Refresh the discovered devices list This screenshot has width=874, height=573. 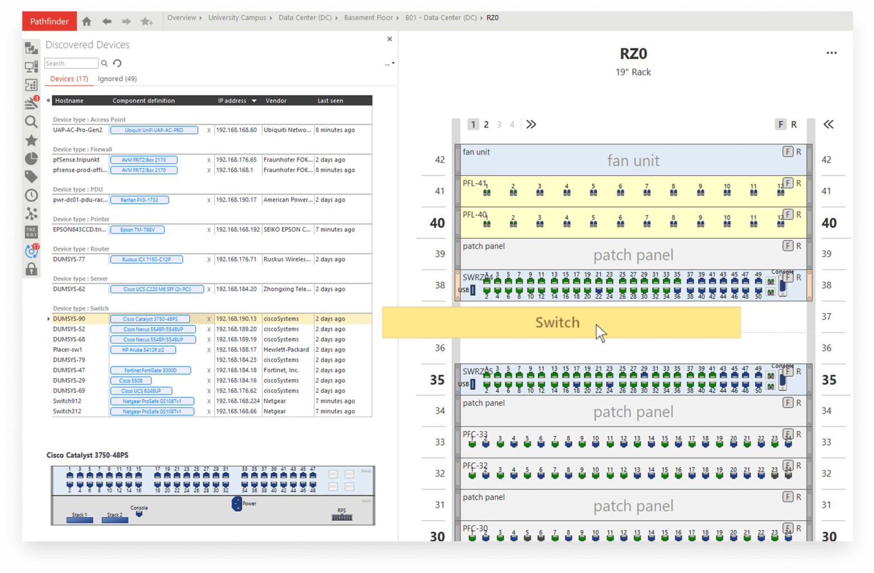coord(117,63)
